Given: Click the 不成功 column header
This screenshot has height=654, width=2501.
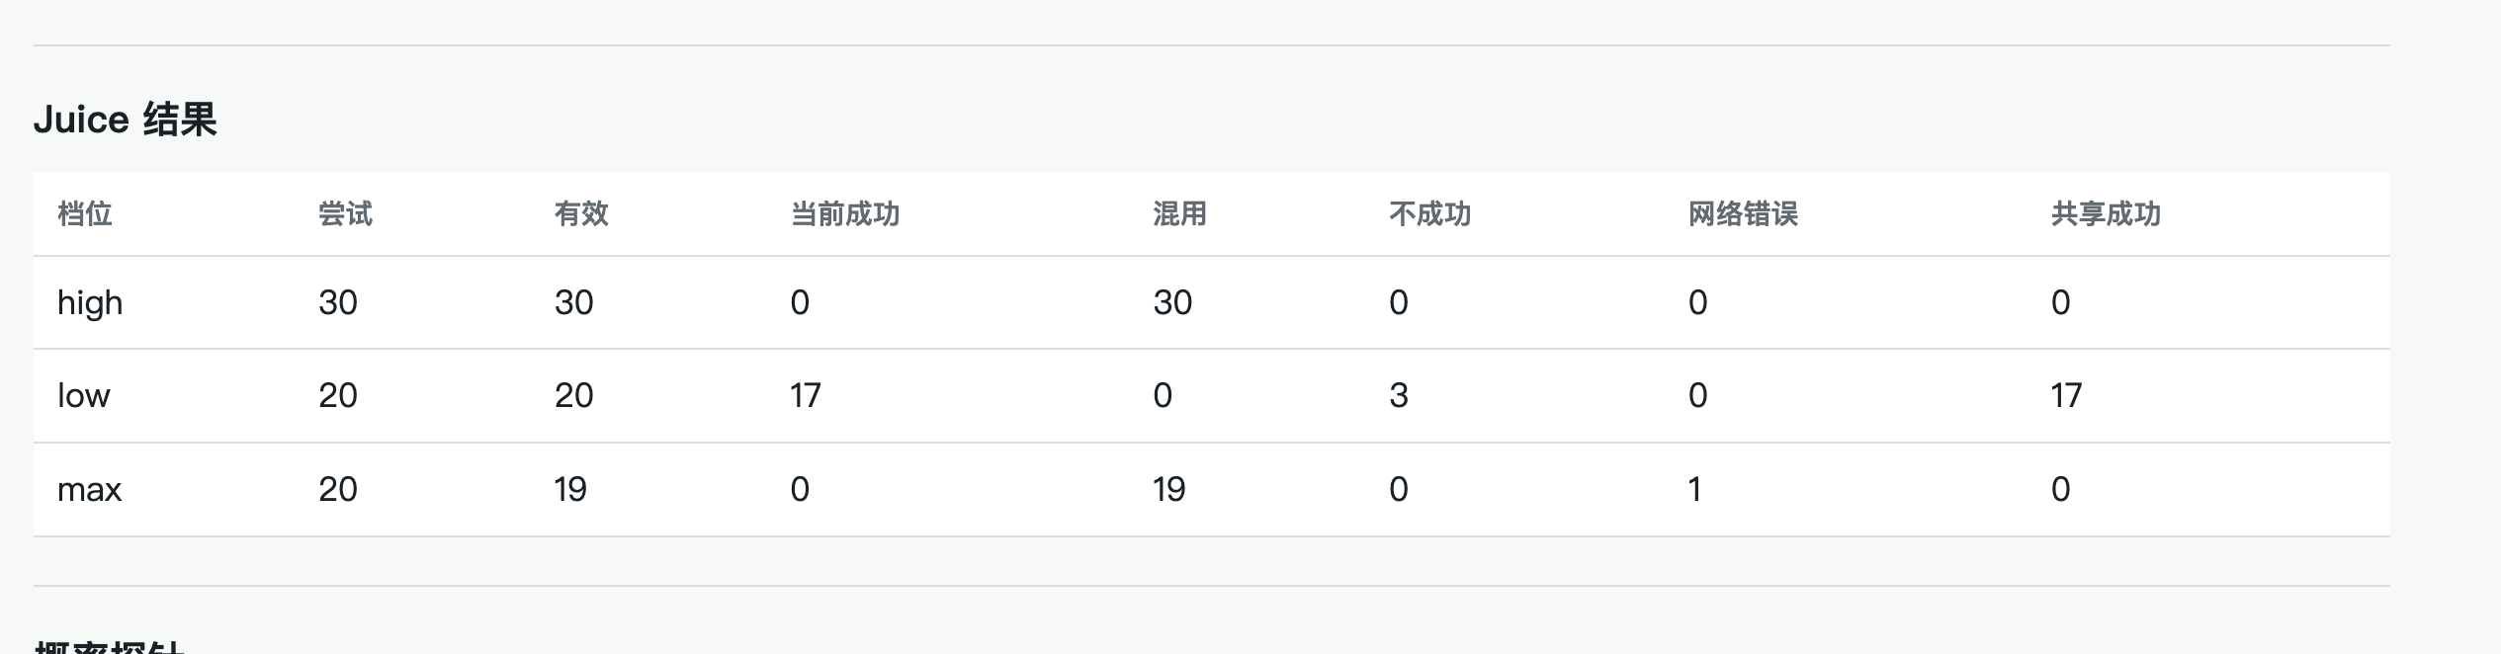Looking at the screenshot, I should click(x=1429, y=213).
